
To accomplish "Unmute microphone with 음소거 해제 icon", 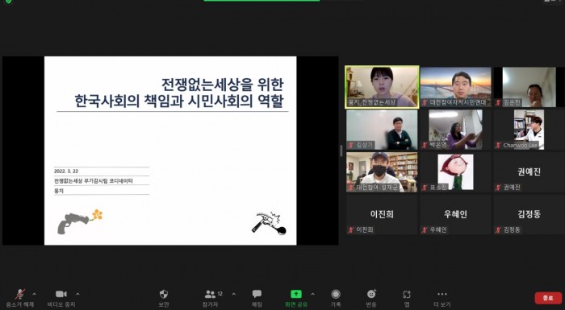I will [20, 294].
